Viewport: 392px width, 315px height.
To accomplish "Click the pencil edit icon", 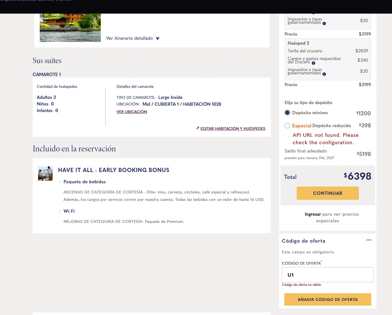I will 198,128.
